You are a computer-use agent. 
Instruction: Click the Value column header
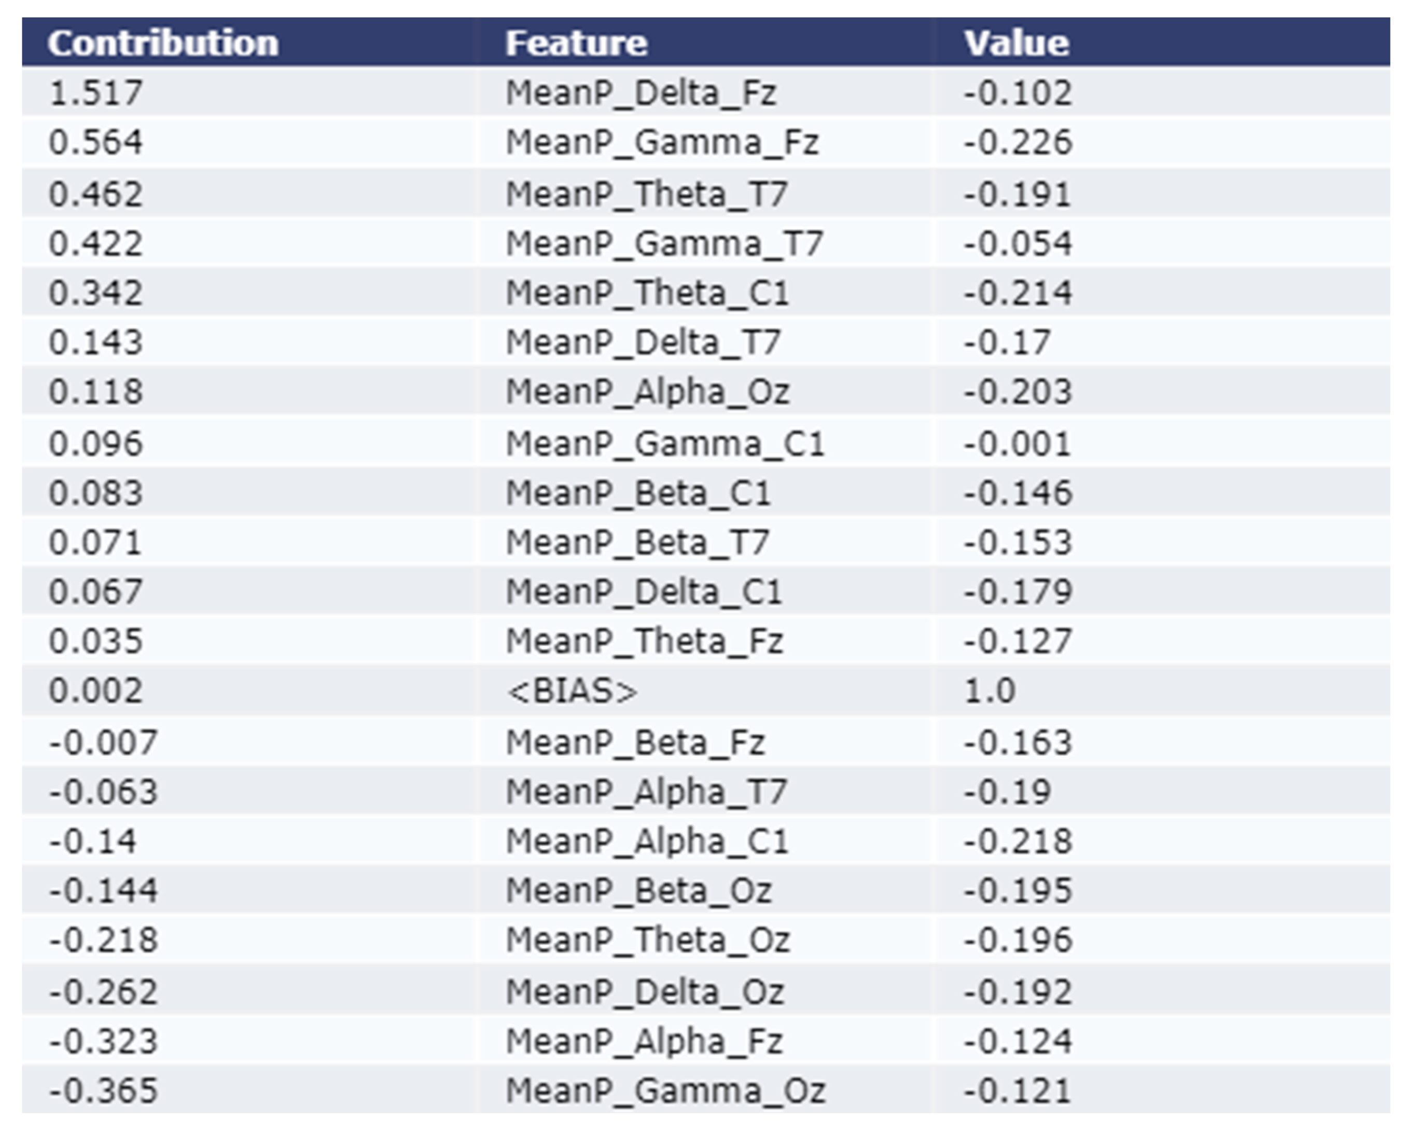click(x=1017, y=43)
